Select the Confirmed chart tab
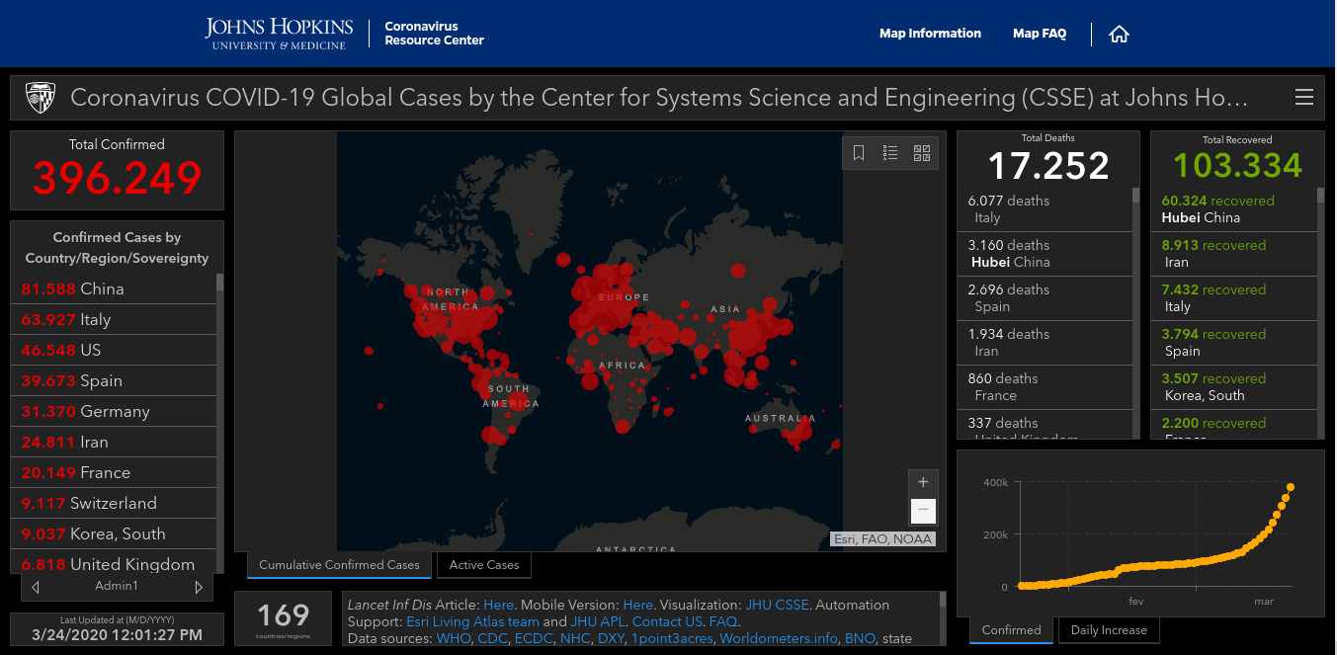This screenshot has width=1337, height=655. tap(1011, 630)
